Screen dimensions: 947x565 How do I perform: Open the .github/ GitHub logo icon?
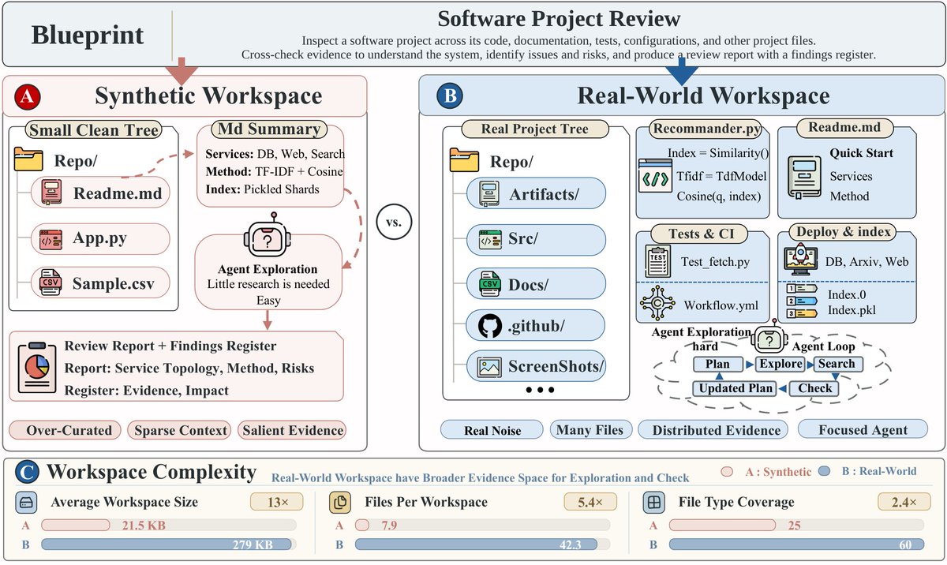pyautogui.click(x=489, y=324)
